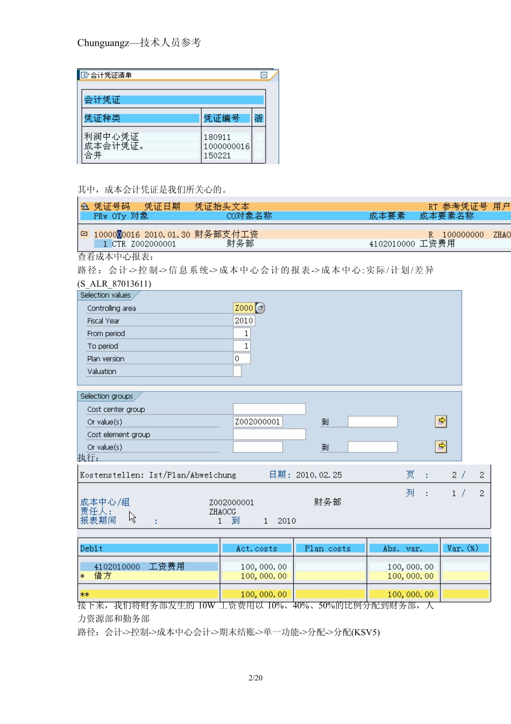The image size is (511, 724).
Task: Click the document header icon beside 凭证号码
Action: point(84,206)
